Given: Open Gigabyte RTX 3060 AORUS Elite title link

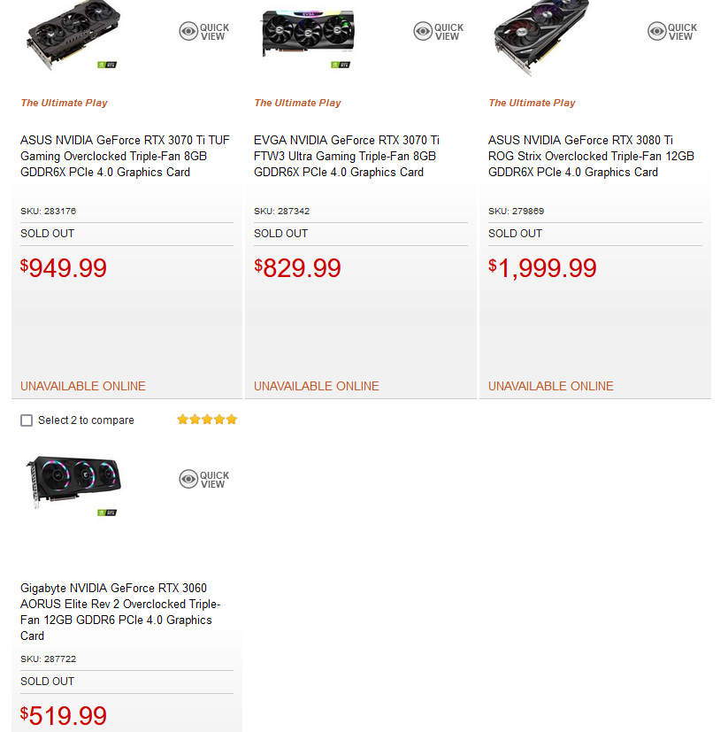Looking at the screenshot, I should [x=120, y=612].
